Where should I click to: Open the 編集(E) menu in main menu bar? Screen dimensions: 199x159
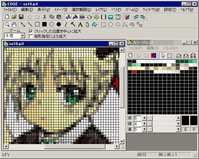pyautogui.click(x=27, y=10)
